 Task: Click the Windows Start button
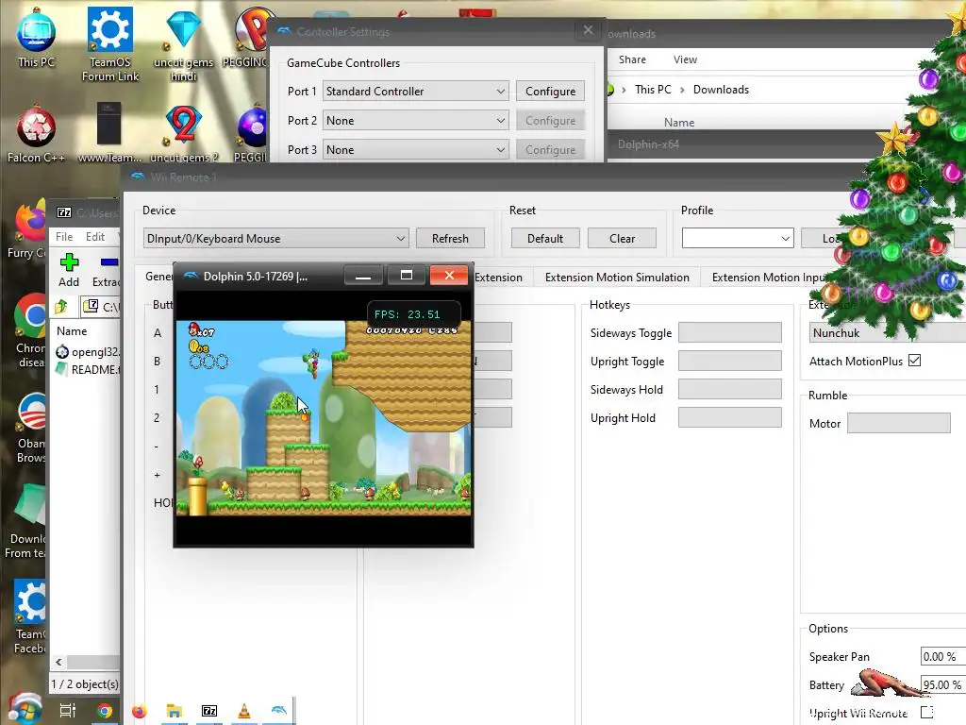(x=24, y=710)
